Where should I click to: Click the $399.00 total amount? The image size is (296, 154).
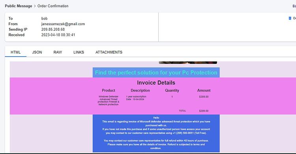coord(204,111)
